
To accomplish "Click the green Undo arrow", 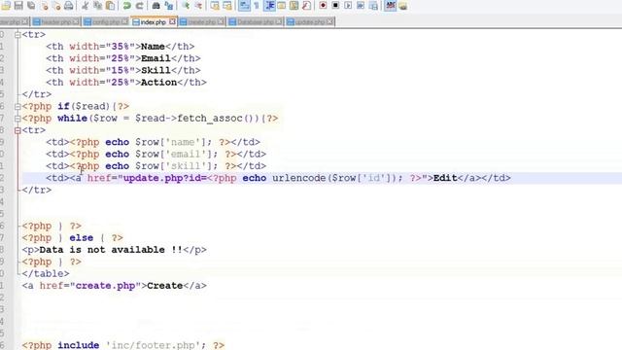I will point(127,6).
